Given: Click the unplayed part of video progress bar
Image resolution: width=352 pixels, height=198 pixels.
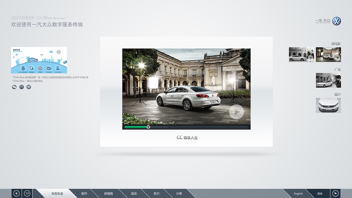Looking at the screenshot, I should tap(199, 127).
